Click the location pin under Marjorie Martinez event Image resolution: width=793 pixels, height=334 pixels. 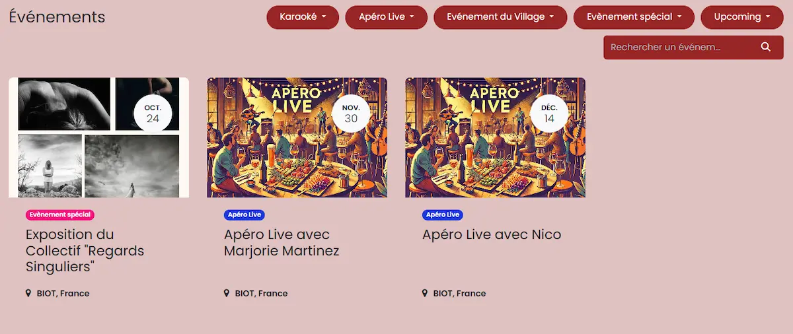(227, 293)
